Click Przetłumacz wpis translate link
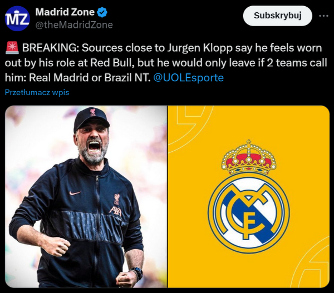This screenshot has width=334, height=293. [x=37, y=92]
